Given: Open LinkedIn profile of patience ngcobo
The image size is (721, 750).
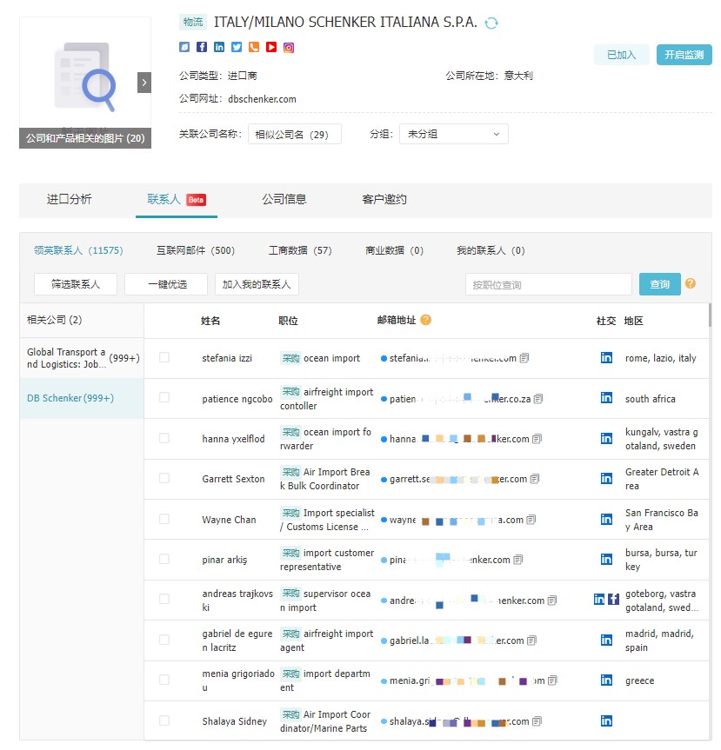Looking at the screenshot, I should pyautogui.click(x=606, y=398).
